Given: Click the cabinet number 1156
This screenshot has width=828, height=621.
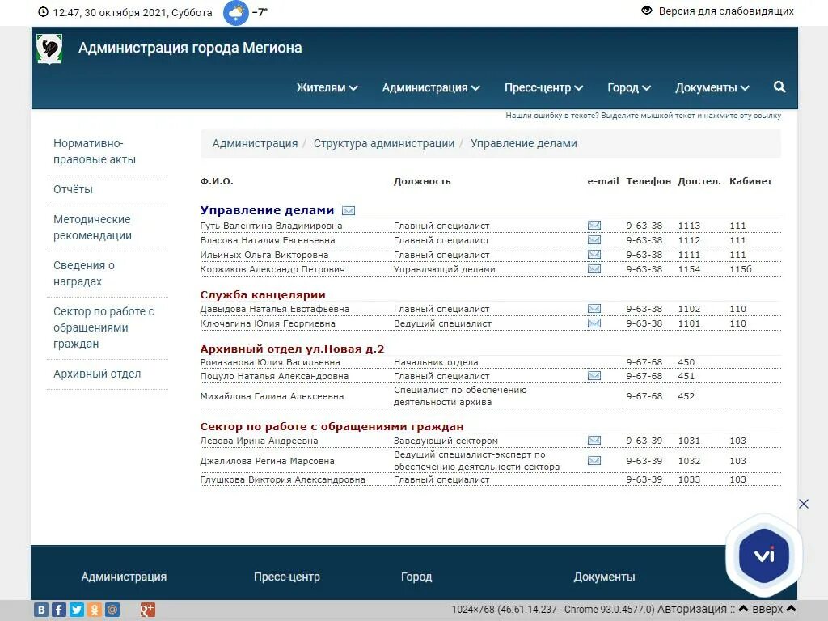Looking at the screenshot, I should (741, 269).
